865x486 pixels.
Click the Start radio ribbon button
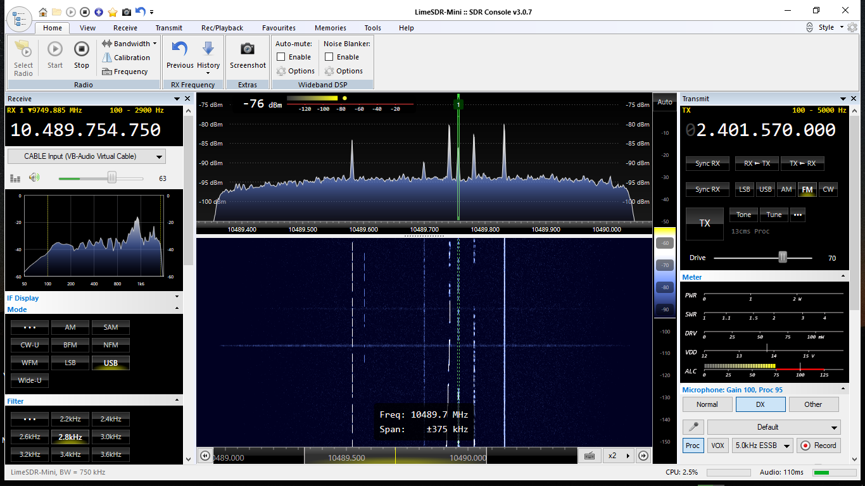(x=55, y=55)
